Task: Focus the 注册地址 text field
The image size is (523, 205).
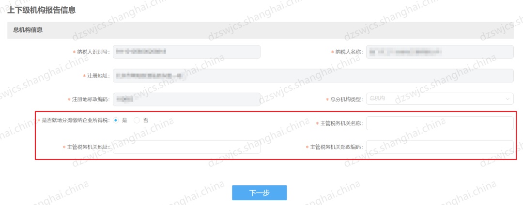Action: point(313,76)
